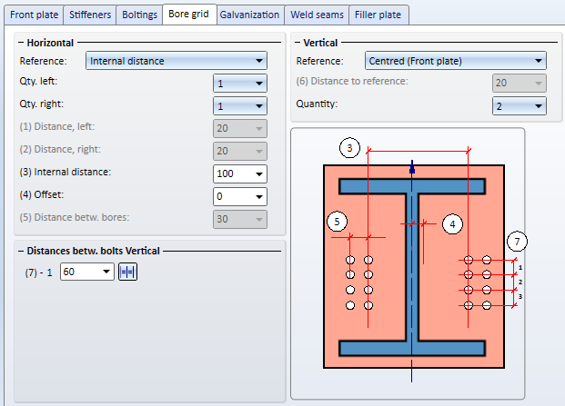The height and width of the screenshot is (406, 565).
Task: Switch to the Filler plate tab
Action: (379, 15)
